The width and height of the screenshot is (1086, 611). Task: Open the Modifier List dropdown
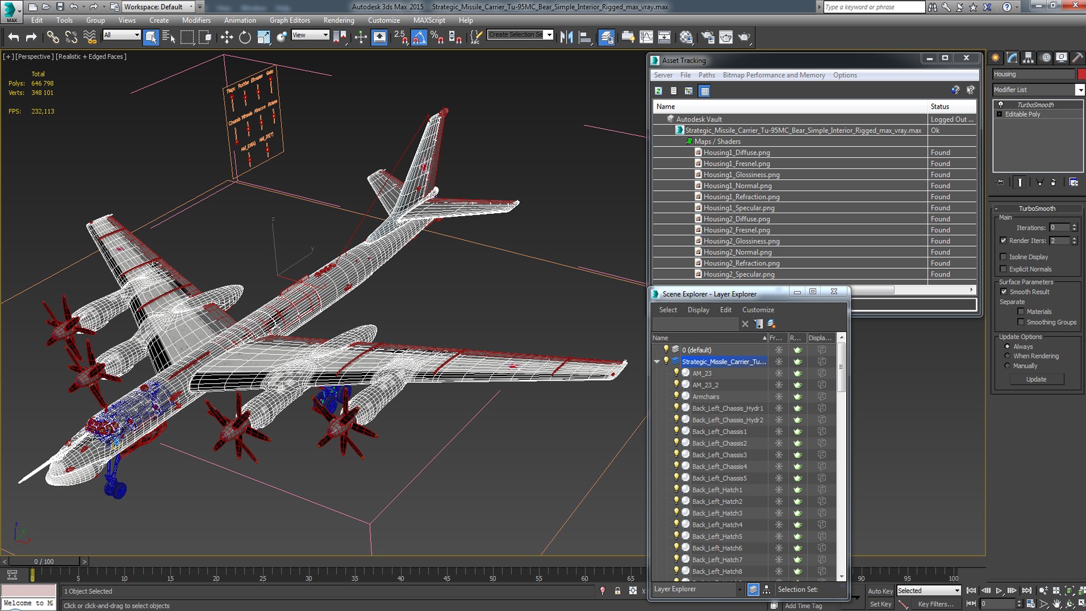pyautogui.click(x=1080, y=90)
